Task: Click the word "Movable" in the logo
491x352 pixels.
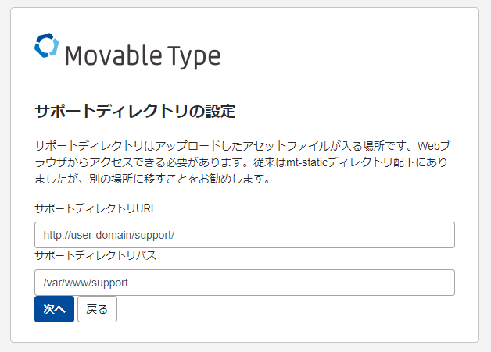Action: 113,55
